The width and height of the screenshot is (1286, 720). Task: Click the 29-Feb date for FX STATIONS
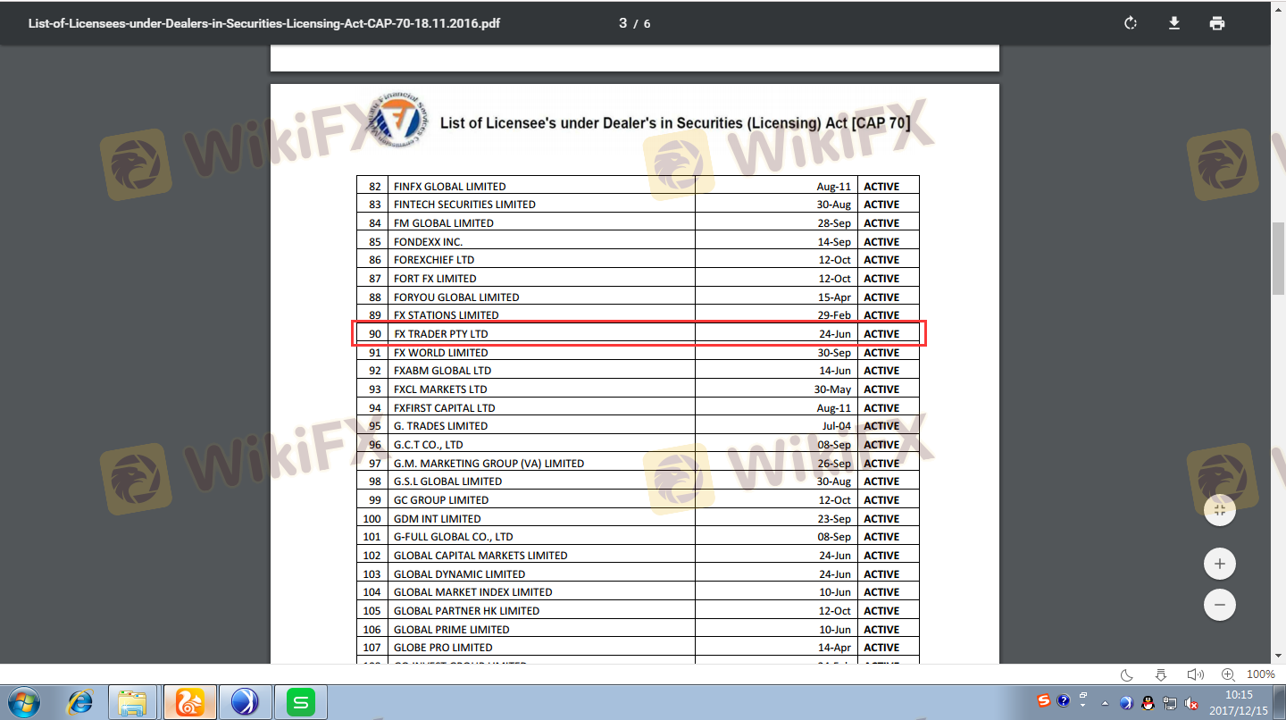(834, 315)
